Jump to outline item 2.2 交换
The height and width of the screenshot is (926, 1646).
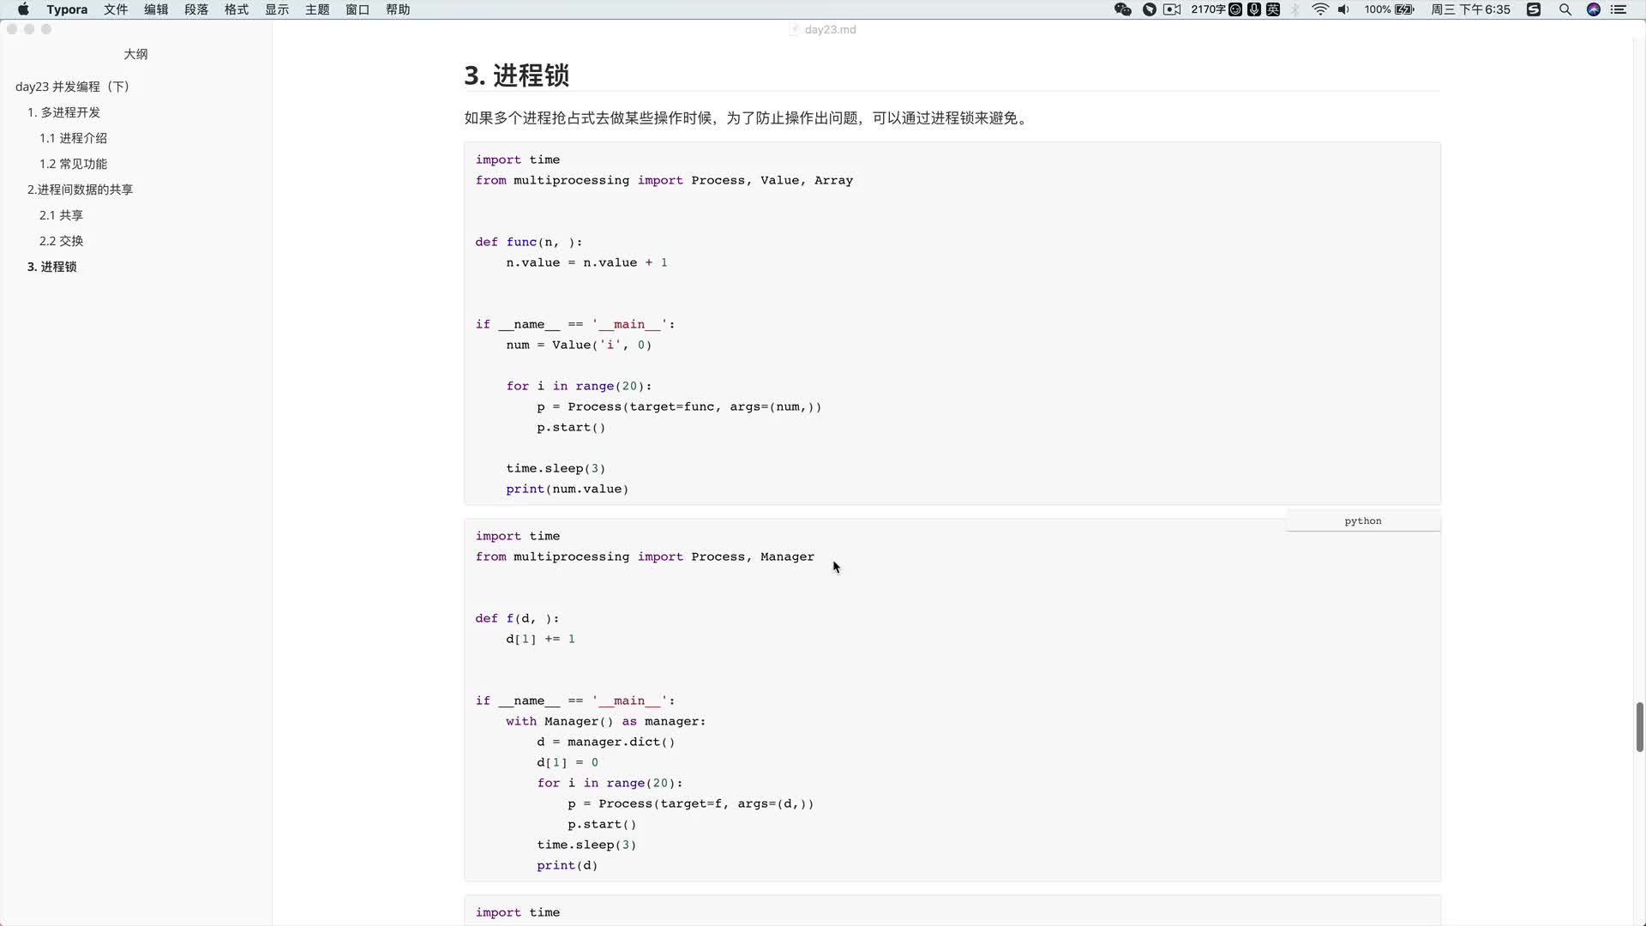(x=61, y=241)
